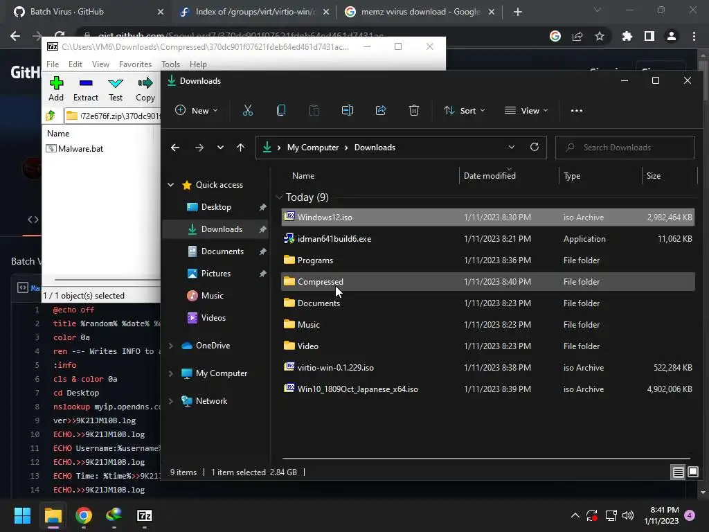The width and height of the screenshot is (709, 532).
Task: Open Chrome from the taskbar
Action: pyautogui.click(x=84, y=515)
